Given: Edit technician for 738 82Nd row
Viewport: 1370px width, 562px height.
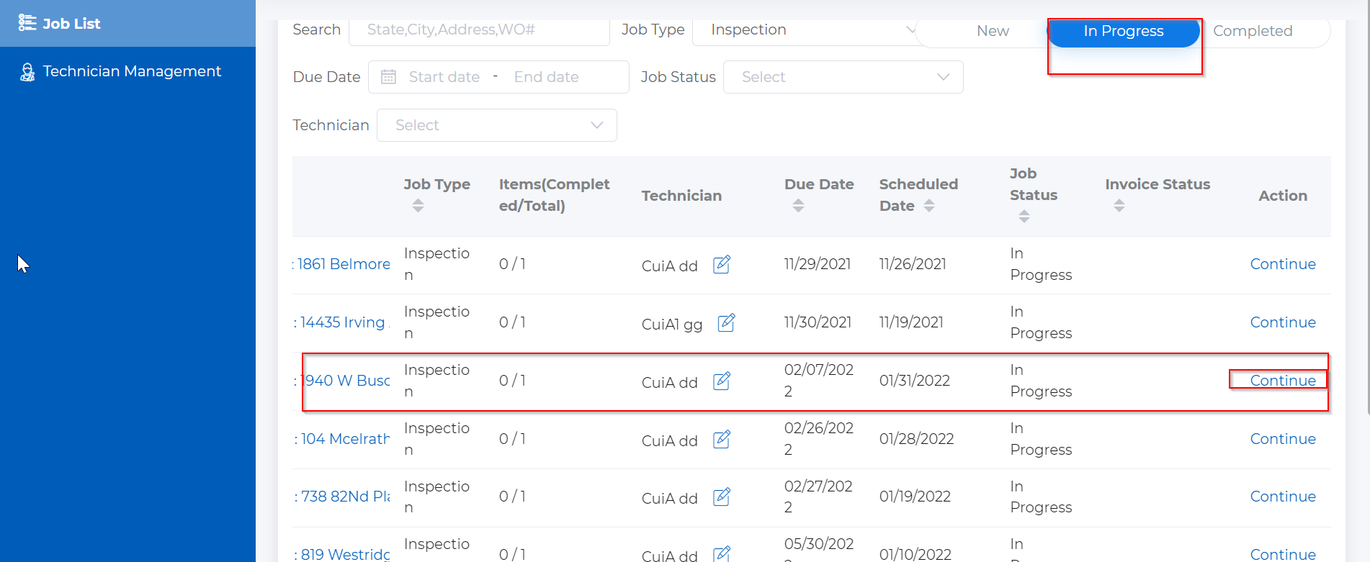Looking at the screenshot, I should (x=722, y=497).
